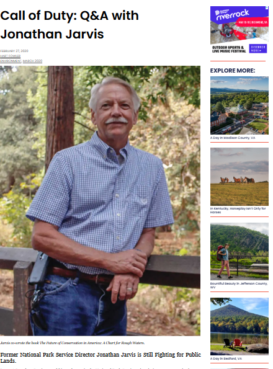Click the Discover More button in the ad
This screenshot has width=273, height=369.
(258, 49)
